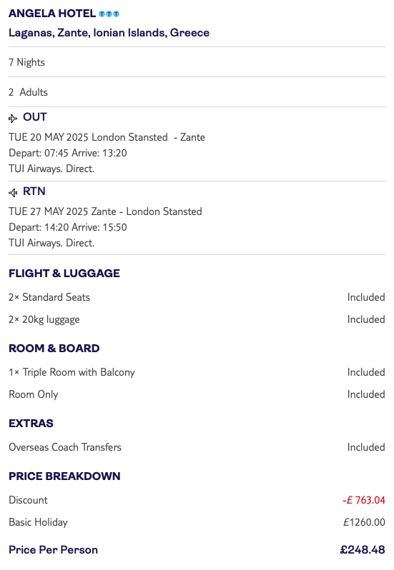Click the Basic Holiday £1260.00 price
The image size is (394, 570).
(x=364, y=522)
